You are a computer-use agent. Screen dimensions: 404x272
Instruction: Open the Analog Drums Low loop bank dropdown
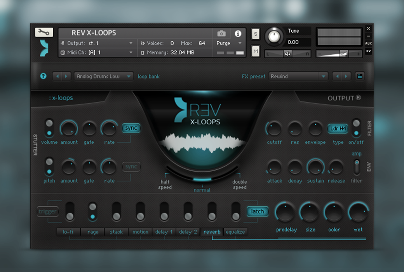click(104, 76)
